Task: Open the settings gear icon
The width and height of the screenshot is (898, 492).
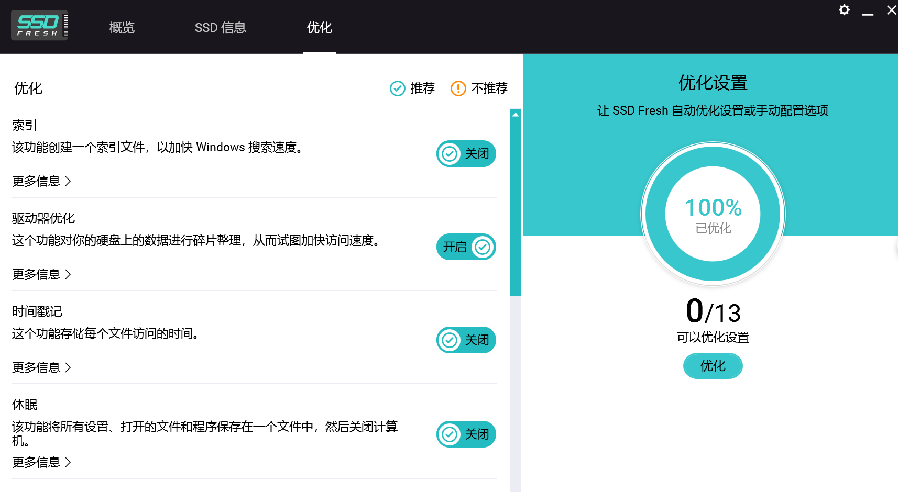Action: point(844,10)
